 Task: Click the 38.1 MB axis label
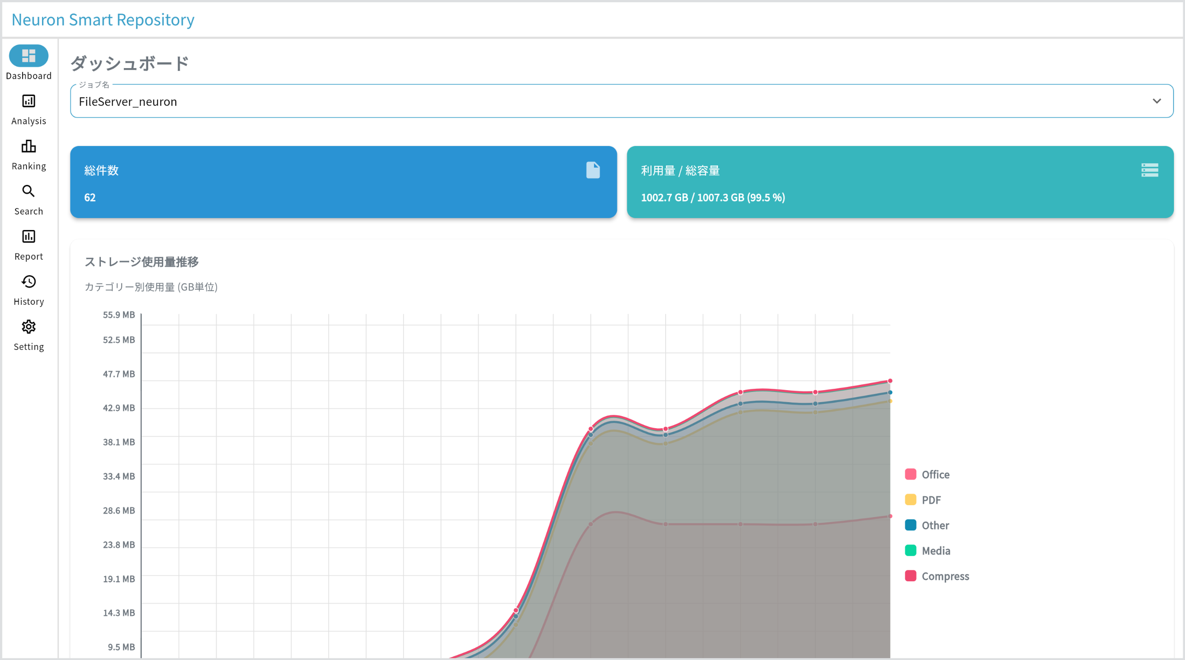119,442
